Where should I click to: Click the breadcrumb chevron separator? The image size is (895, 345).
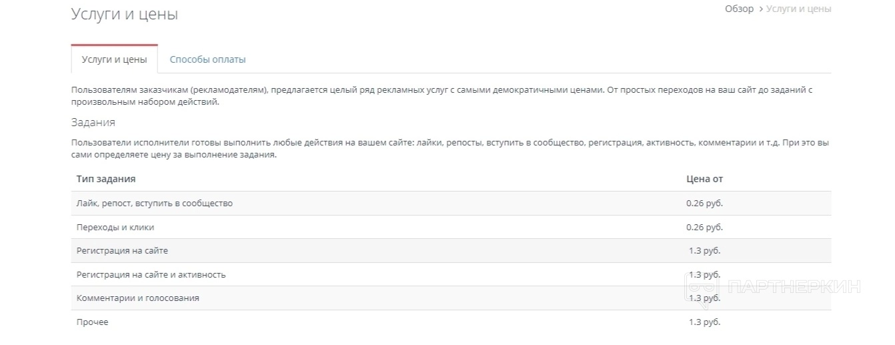point(760,9)
